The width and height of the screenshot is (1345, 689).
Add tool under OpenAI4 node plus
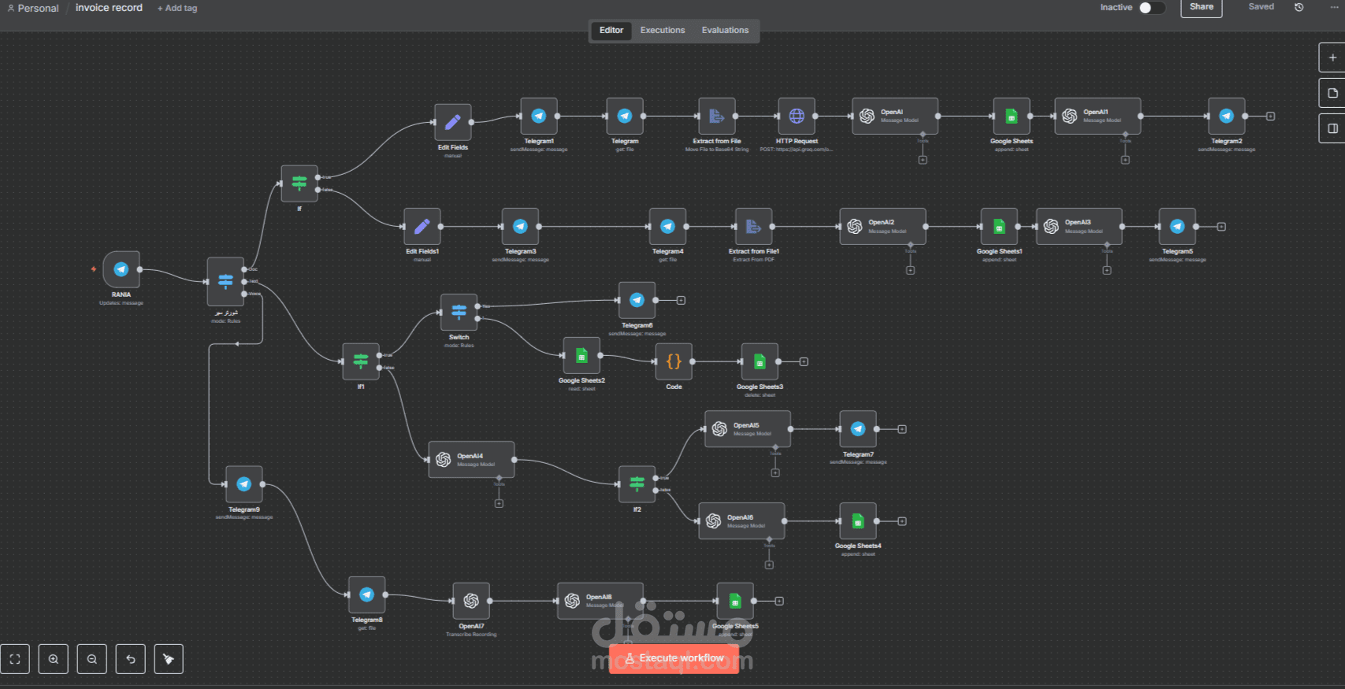[x=499, y=503]
